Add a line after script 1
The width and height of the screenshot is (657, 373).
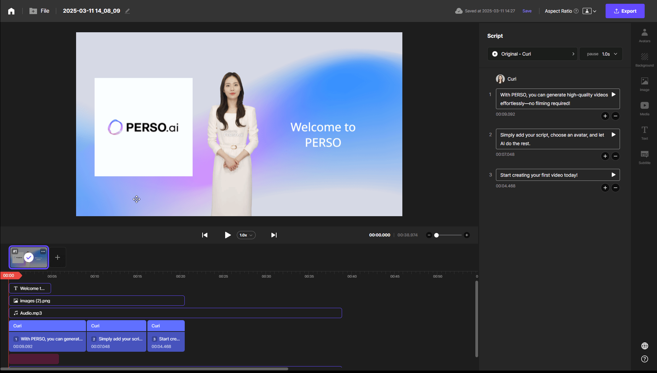click(x=605, y=116)
